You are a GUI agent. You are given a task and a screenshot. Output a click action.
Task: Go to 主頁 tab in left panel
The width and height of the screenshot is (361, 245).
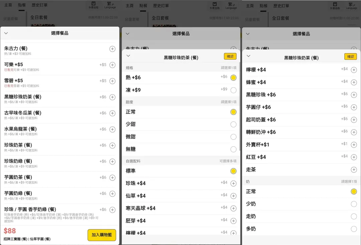point(8,6)
